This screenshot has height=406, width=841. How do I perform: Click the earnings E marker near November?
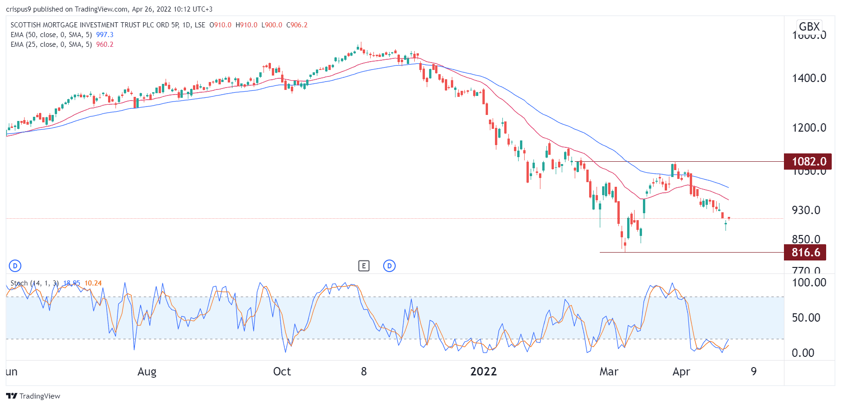point(364,266)
